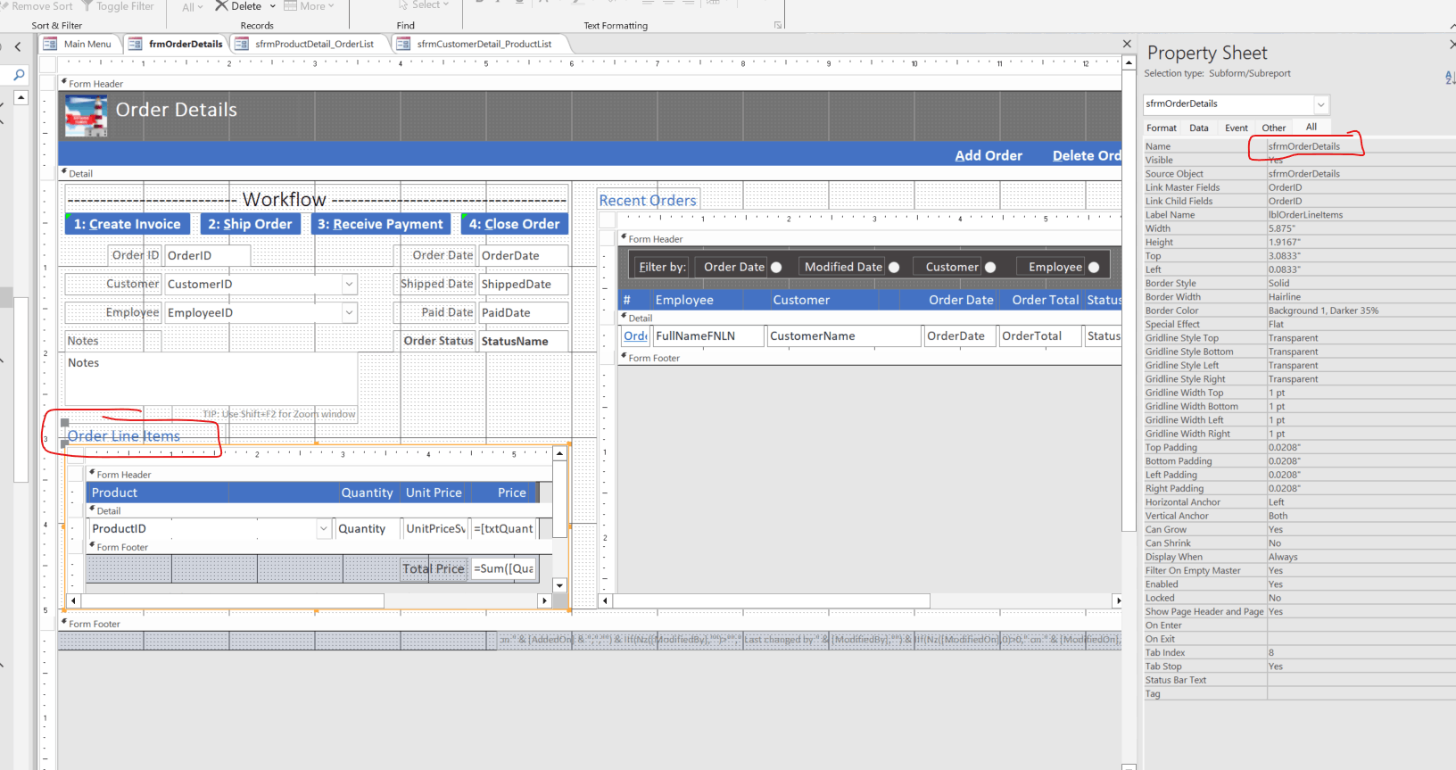Screen dimensions: 1456x770
Task: Click the Toggle Filter funnel icon
Action: point(87,5)
